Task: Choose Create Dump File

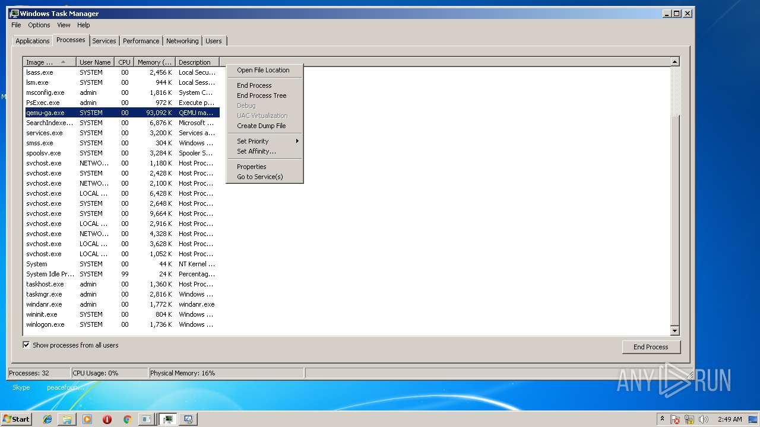Action: (x=265, y=126)
